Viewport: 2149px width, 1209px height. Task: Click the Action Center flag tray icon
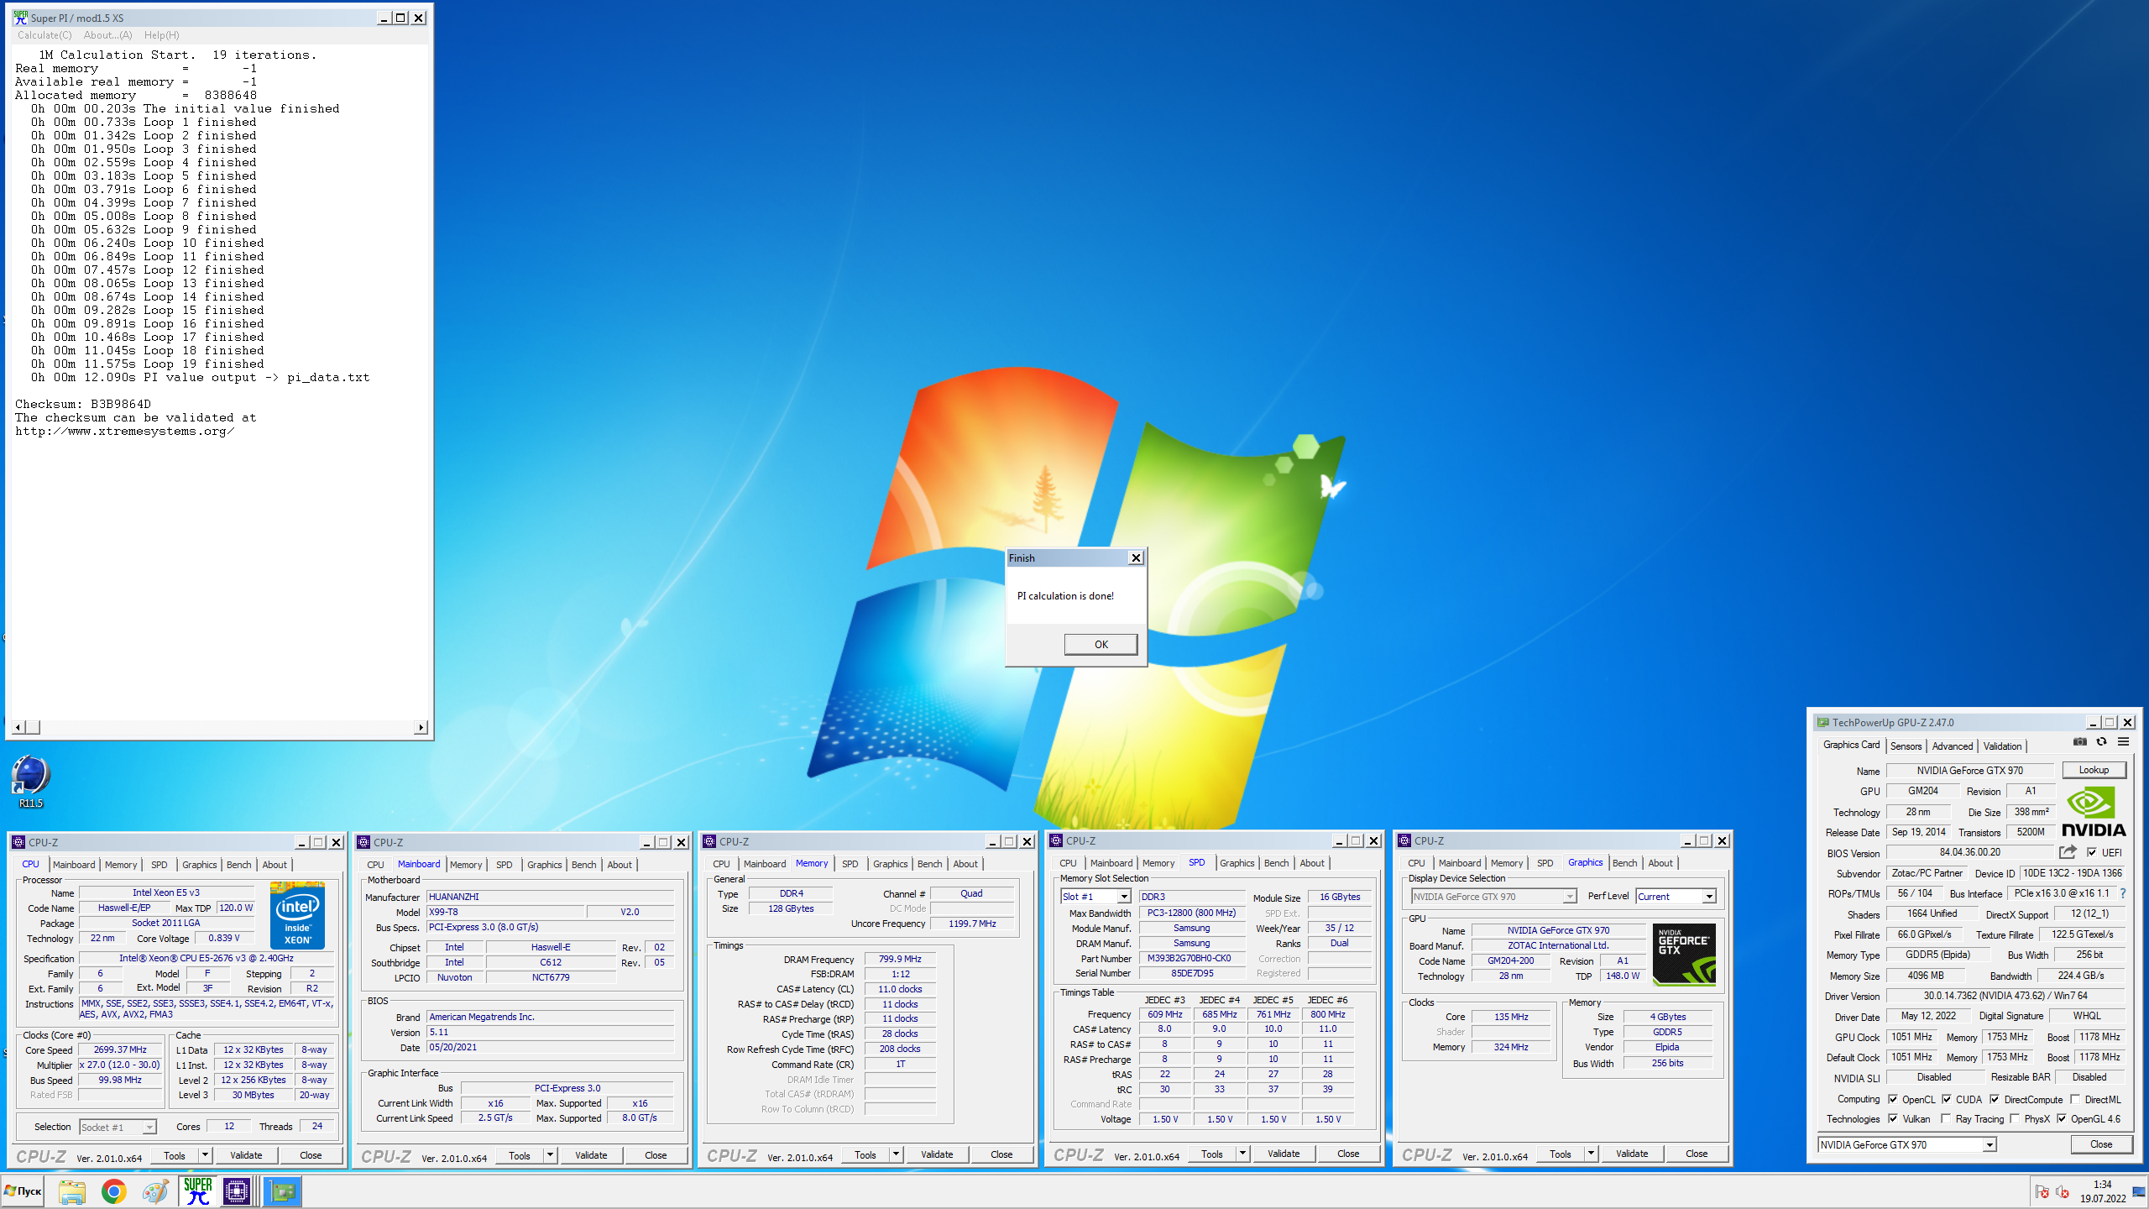click(2042, 1192)
